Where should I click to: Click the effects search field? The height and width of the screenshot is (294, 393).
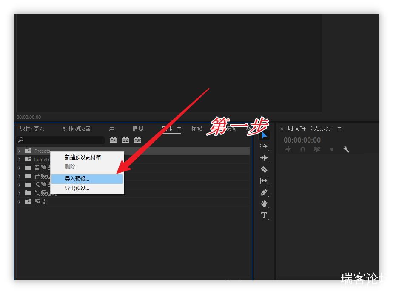60,140
